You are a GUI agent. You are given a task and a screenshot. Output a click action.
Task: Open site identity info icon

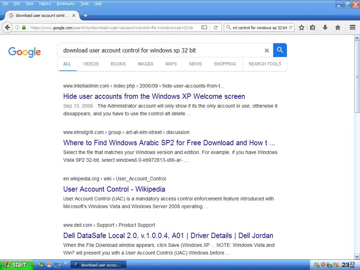[x=18, y=27]
